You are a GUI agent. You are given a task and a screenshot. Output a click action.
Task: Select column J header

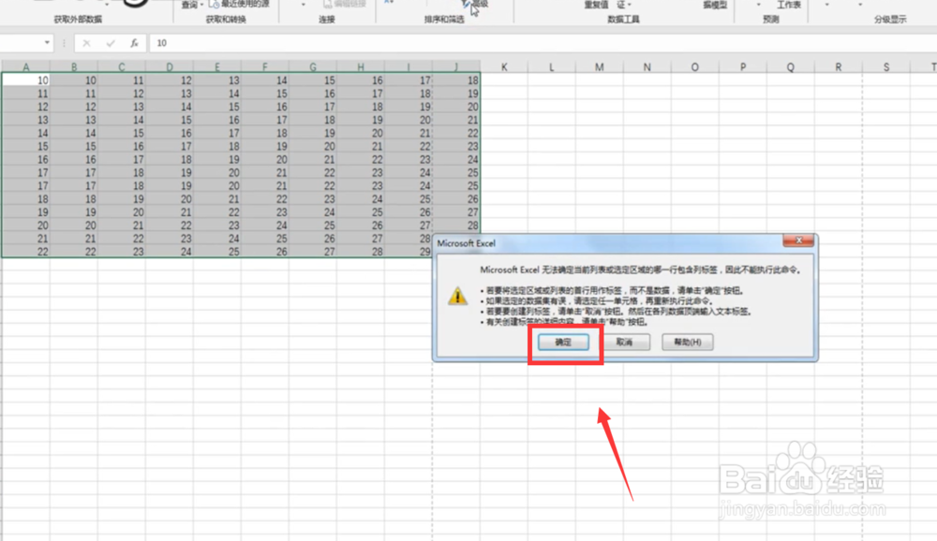456,66
